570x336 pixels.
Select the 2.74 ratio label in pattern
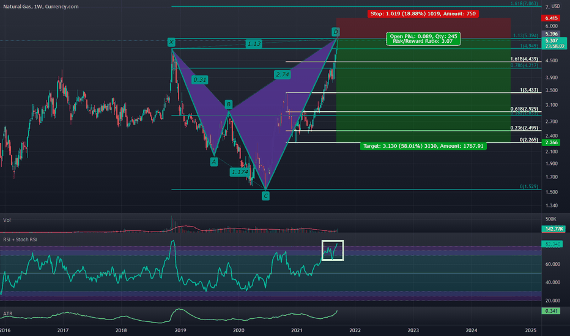pyautogui.click(x=283, y=75)
